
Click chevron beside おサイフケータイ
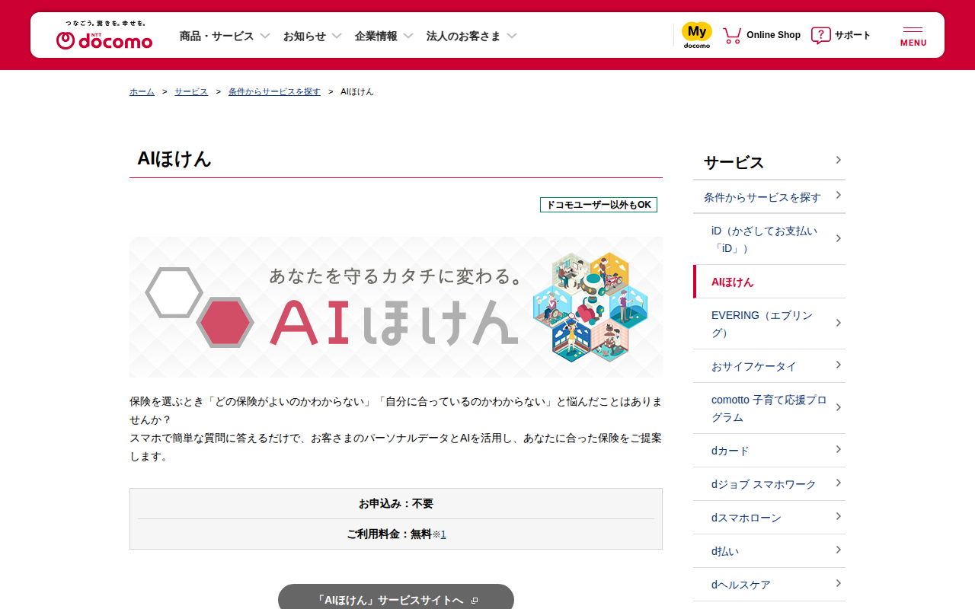click(838, 365)
